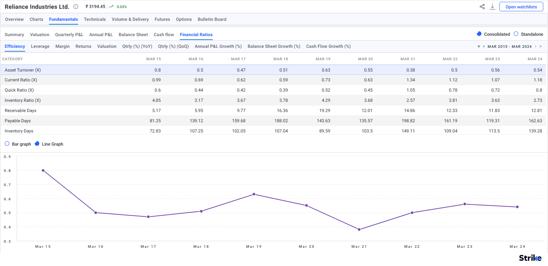Open the Futures tab
The width and height of the screenshot is (548, 266).
click(162, 19)
